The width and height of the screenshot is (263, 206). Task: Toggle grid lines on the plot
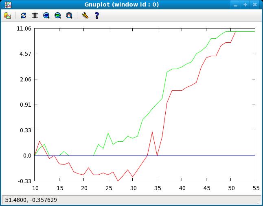[x=35, y=15]
